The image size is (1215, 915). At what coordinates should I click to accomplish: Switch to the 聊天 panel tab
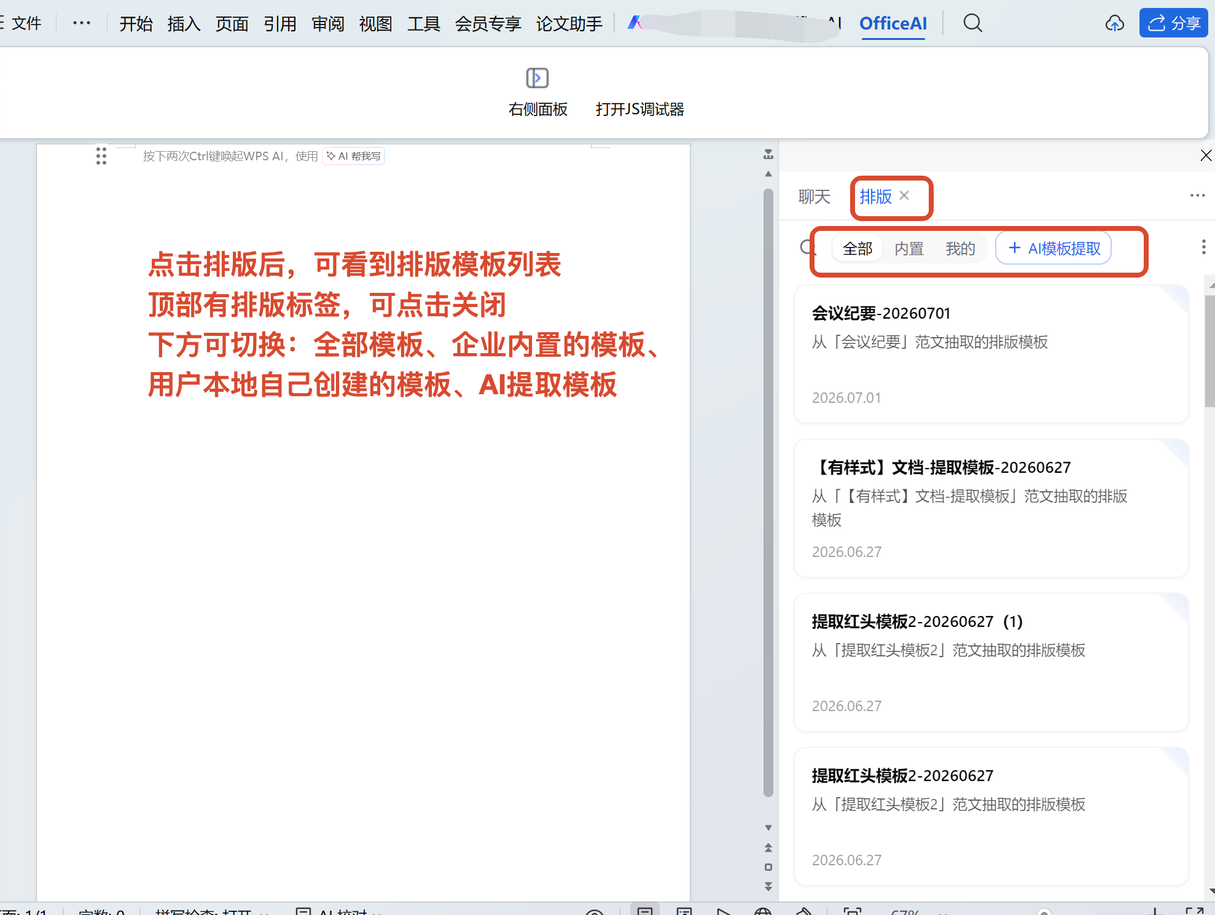815,197
